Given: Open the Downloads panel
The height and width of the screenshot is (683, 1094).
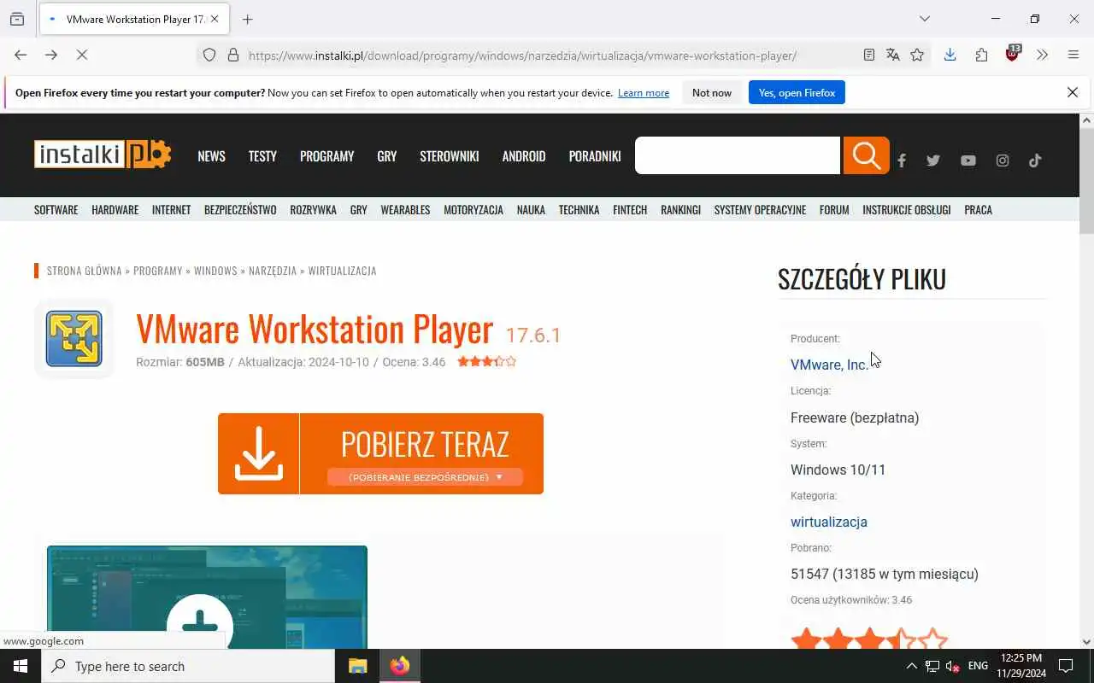Looking at the screenshot, I should point(950,55).
